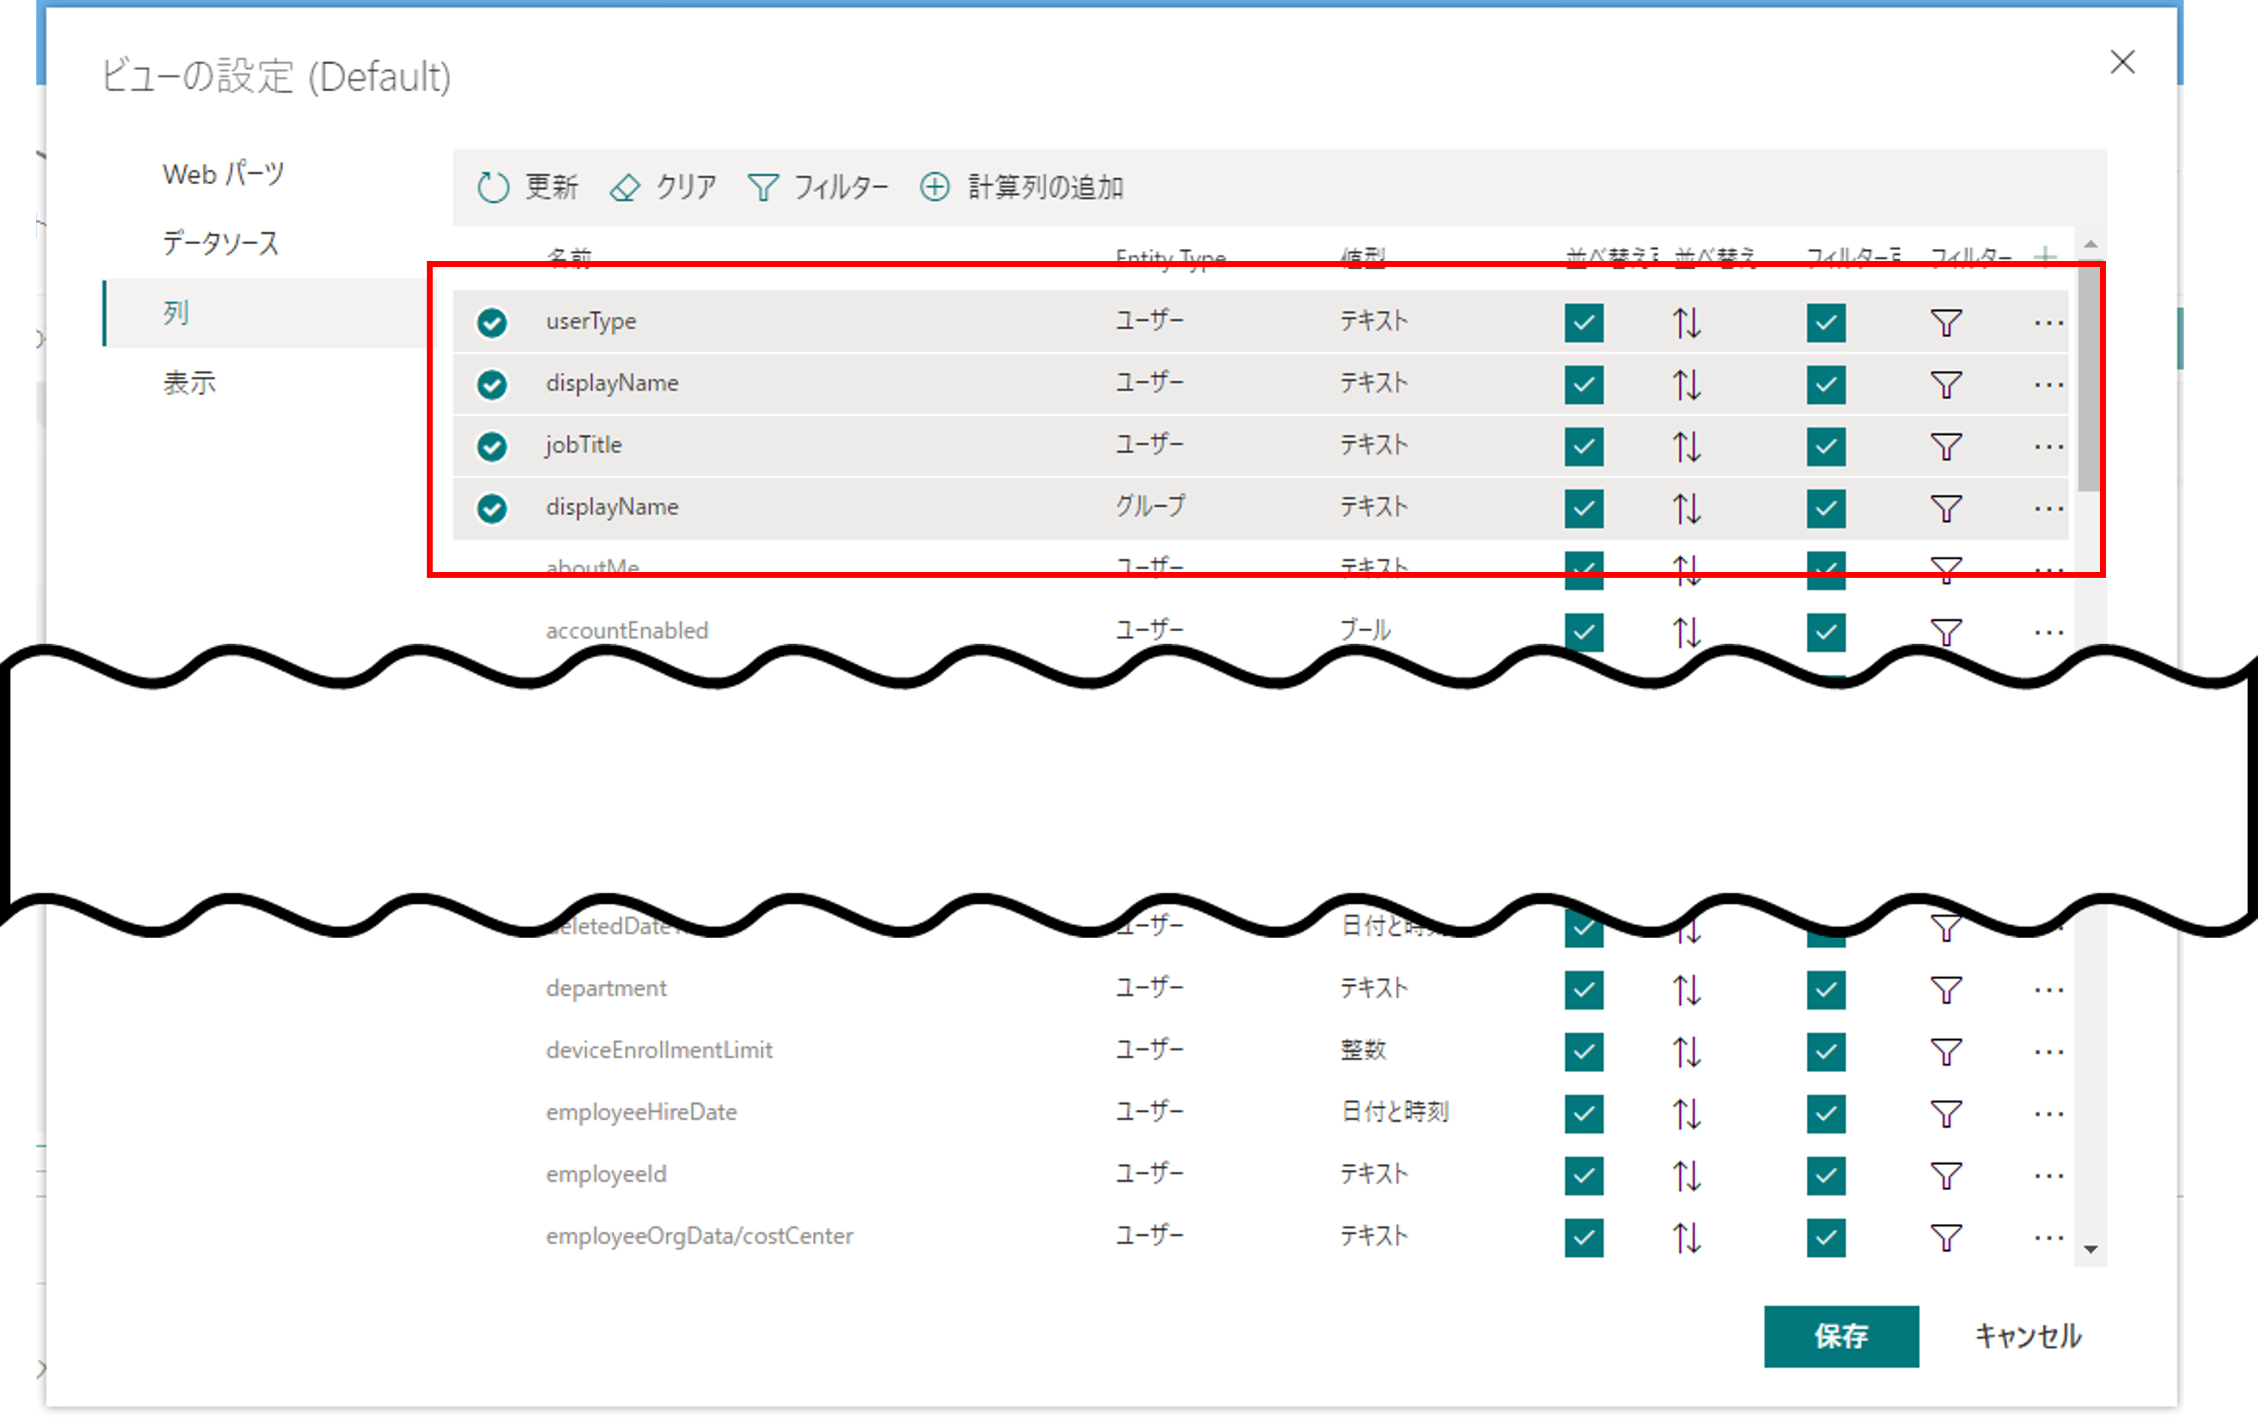2258x1420 pixels.
Task: Click scrollbar down arrow at list bottom
Action: point(2090,1249)
